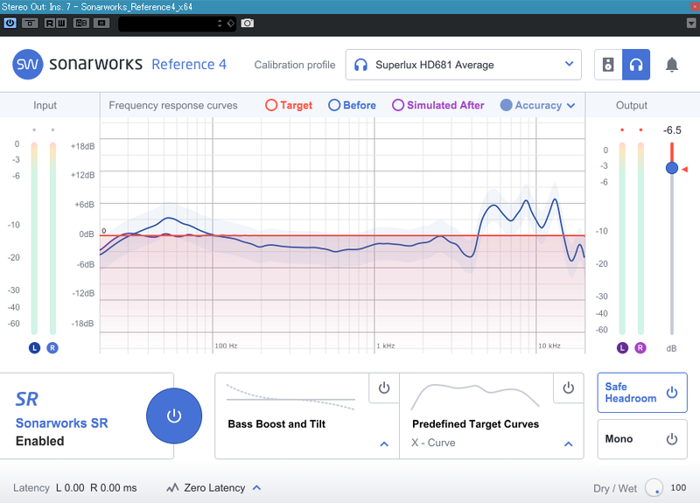This screenshot has width=700, height=503.
Task: Toggle the Accuracy curve display
Action: point(531,105)
